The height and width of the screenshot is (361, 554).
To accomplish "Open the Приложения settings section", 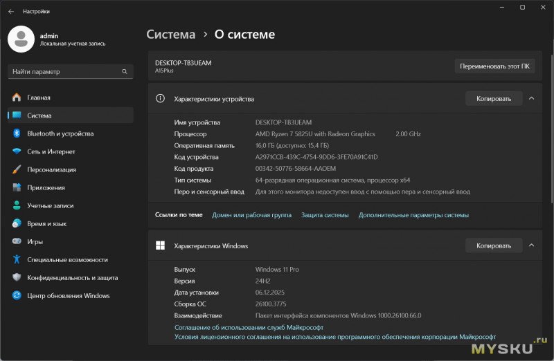I will pyautogui.click(x=46, y=187).
